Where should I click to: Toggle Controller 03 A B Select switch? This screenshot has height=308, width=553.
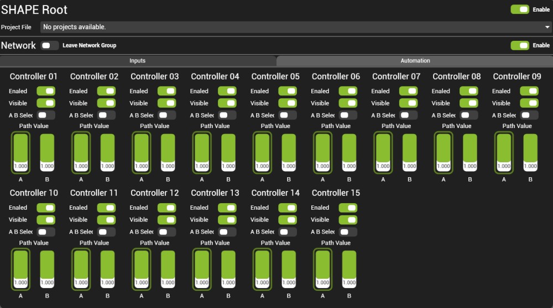pos(166,115)
